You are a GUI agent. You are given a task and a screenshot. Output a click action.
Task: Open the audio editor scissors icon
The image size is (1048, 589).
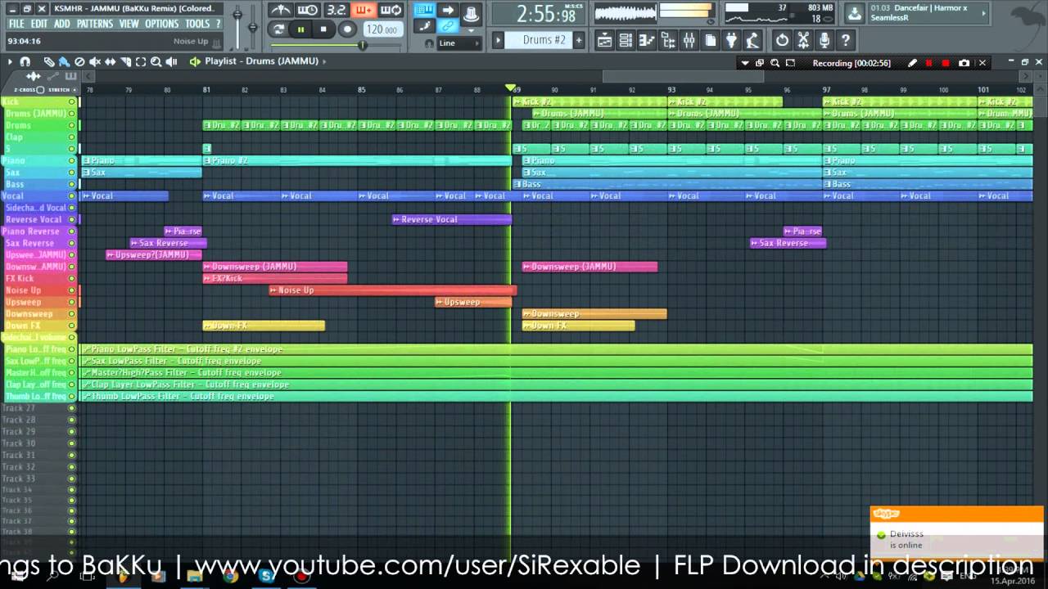point(803,39)
